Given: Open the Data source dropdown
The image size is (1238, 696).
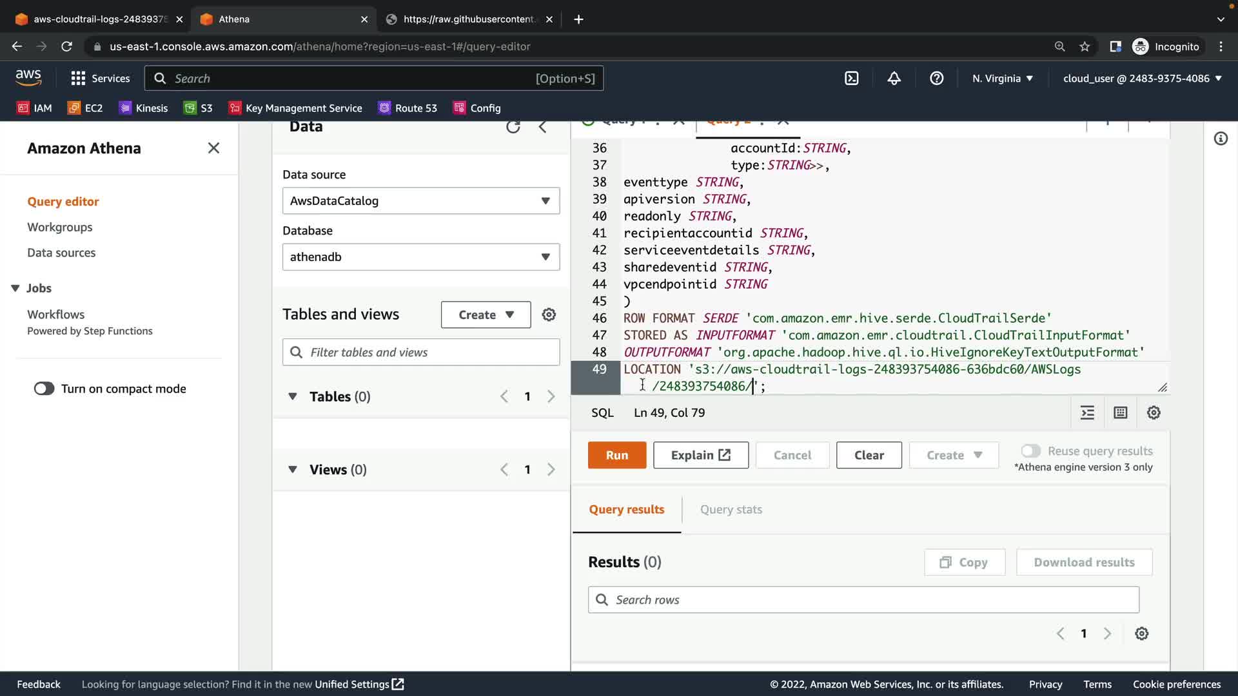Looking at the screenshot, I should click(x=420, y=201).
